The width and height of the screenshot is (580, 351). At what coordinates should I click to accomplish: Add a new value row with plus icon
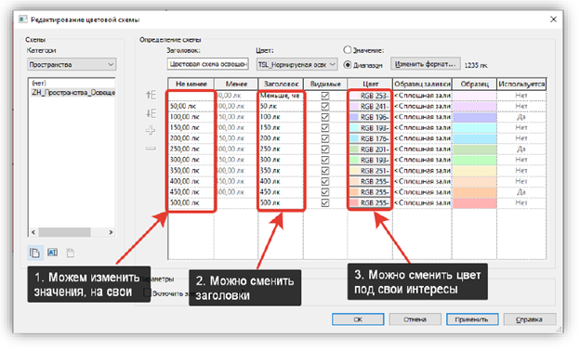(151, 130)
